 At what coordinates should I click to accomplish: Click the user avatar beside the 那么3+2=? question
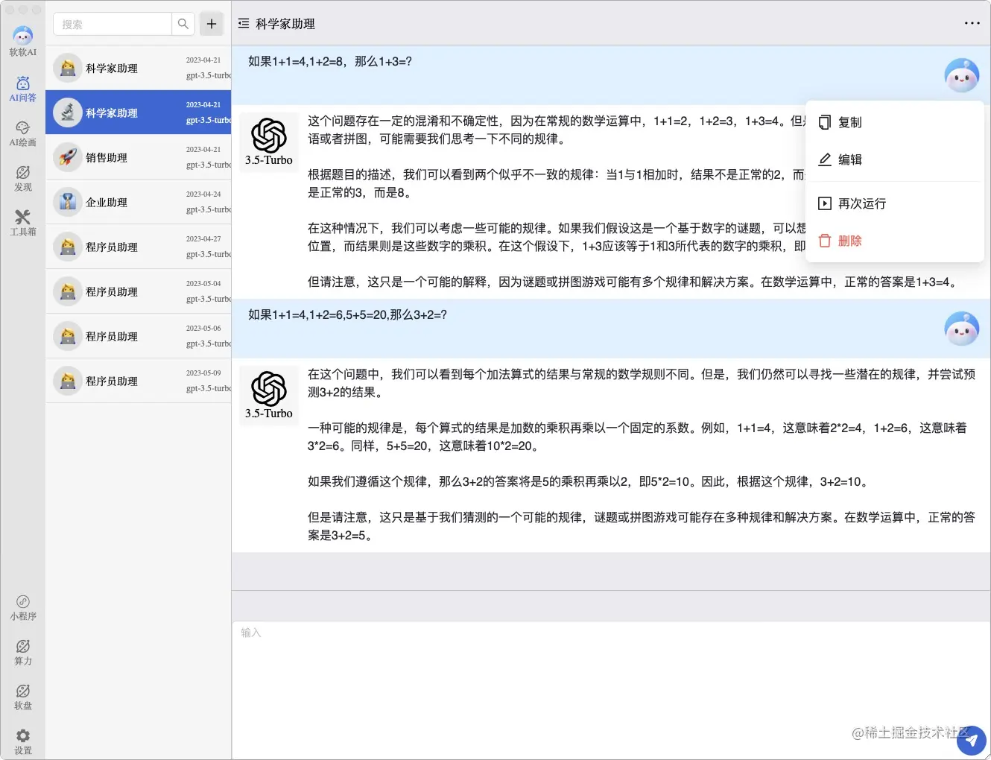(961, 329)
